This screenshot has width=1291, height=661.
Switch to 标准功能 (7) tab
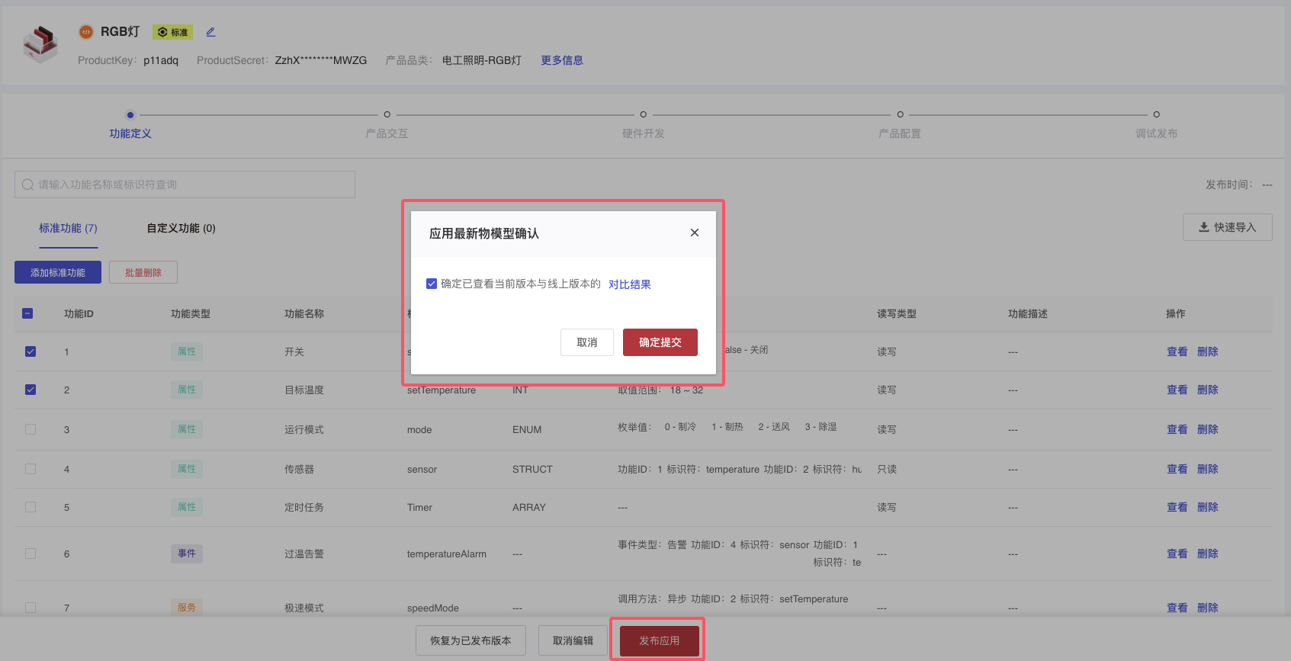pos(69,228)
